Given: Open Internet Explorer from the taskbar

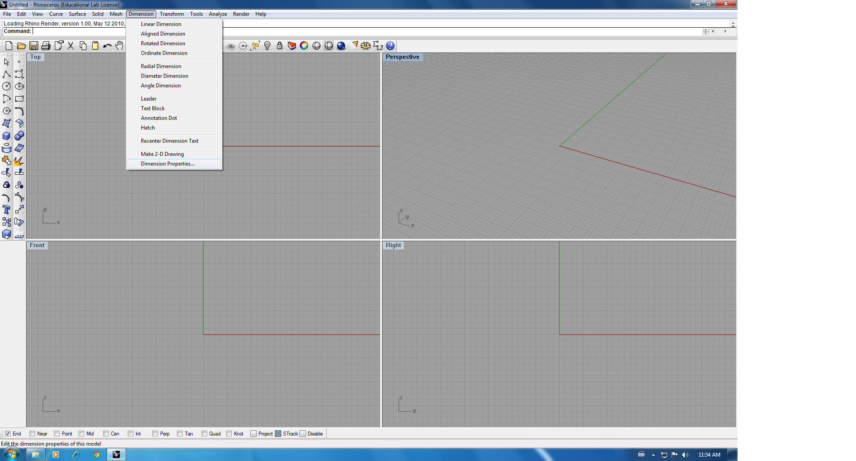Looking at the screenshot, I should pos(76,454).
